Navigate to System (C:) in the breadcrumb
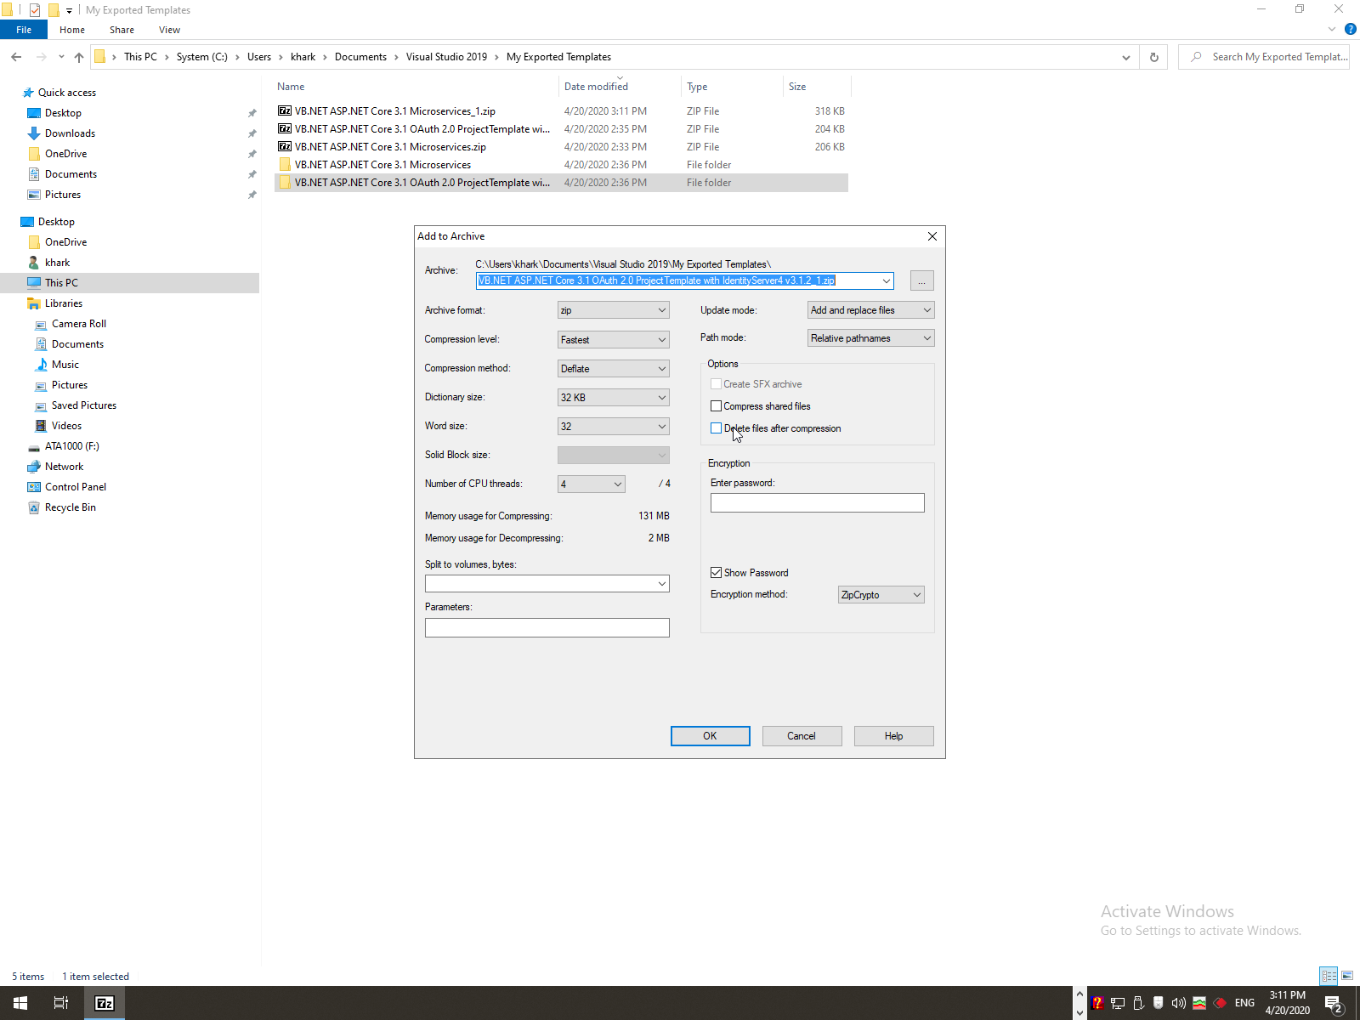Viewport: 1360px width, 1020px height. click(x=202, y=57)
